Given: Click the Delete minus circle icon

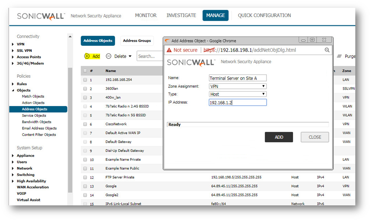Looking at the screenshot, I should (x=109, y=56).
